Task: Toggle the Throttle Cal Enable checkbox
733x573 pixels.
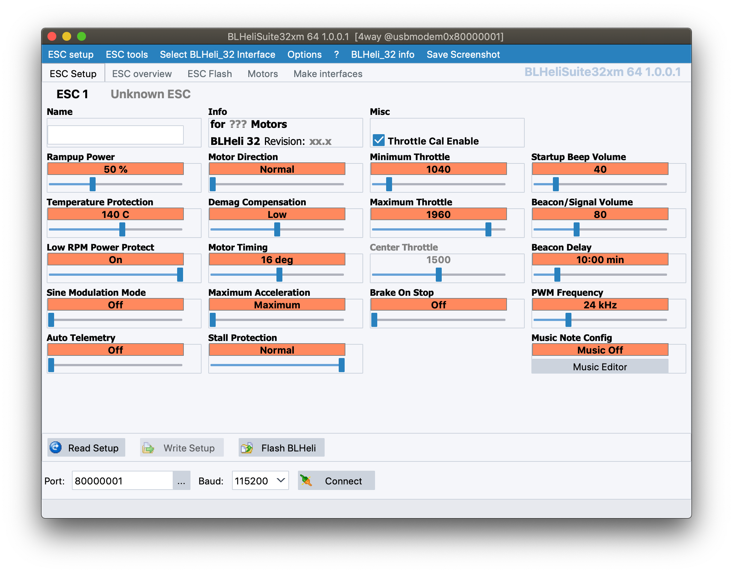Action: click(379, 140)
